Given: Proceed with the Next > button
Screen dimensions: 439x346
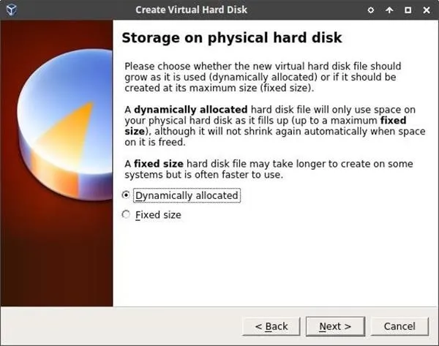Looking at the screenshot, I should (335, 326).
